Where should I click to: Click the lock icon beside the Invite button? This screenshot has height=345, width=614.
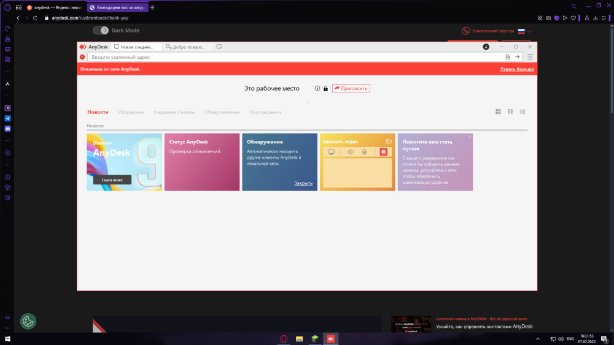[325, 88]
